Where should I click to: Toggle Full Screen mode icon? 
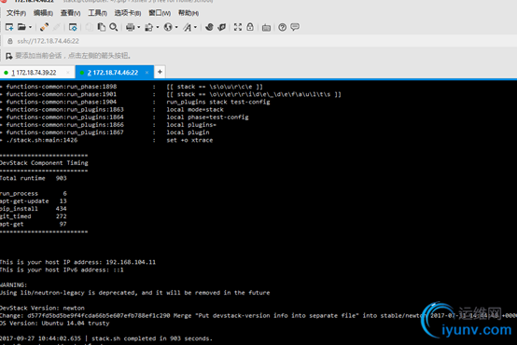point(238,27)
